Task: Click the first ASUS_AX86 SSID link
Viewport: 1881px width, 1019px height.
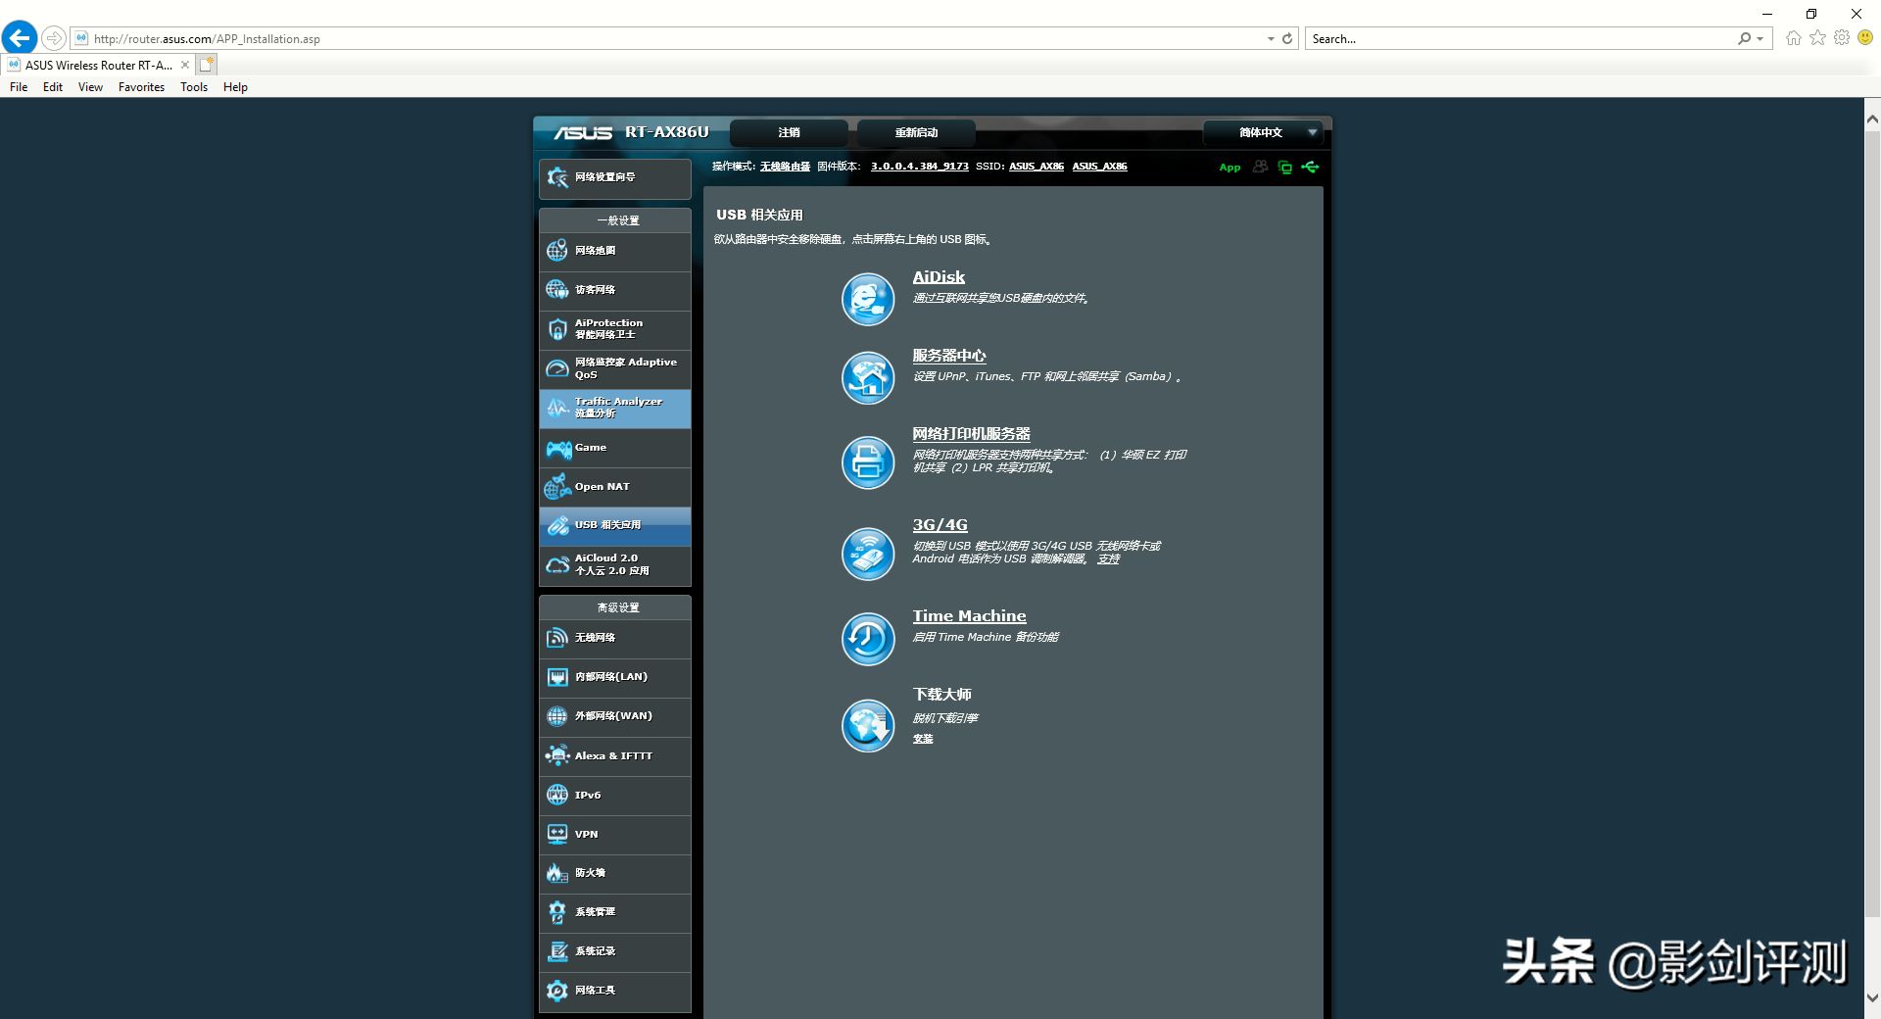Action: (x=1037, y=167)
